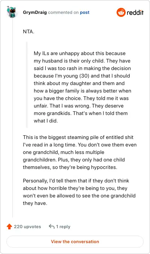This screenshot has height=254, width=150.
Task: Follow the blue "post" link
Action: click(84, 12)
